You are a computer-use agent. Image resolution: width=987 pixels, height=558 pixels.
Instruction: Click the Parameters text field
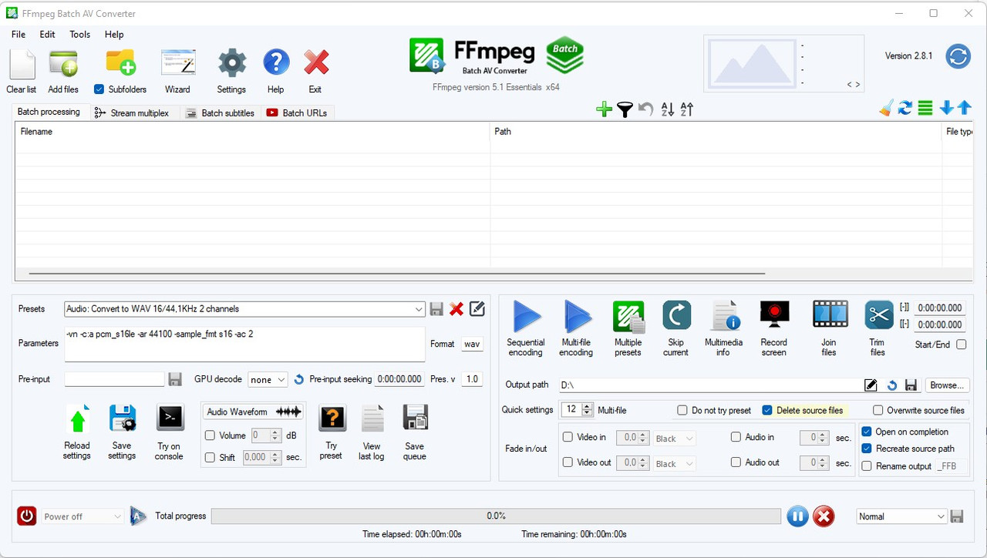point(244,344)
